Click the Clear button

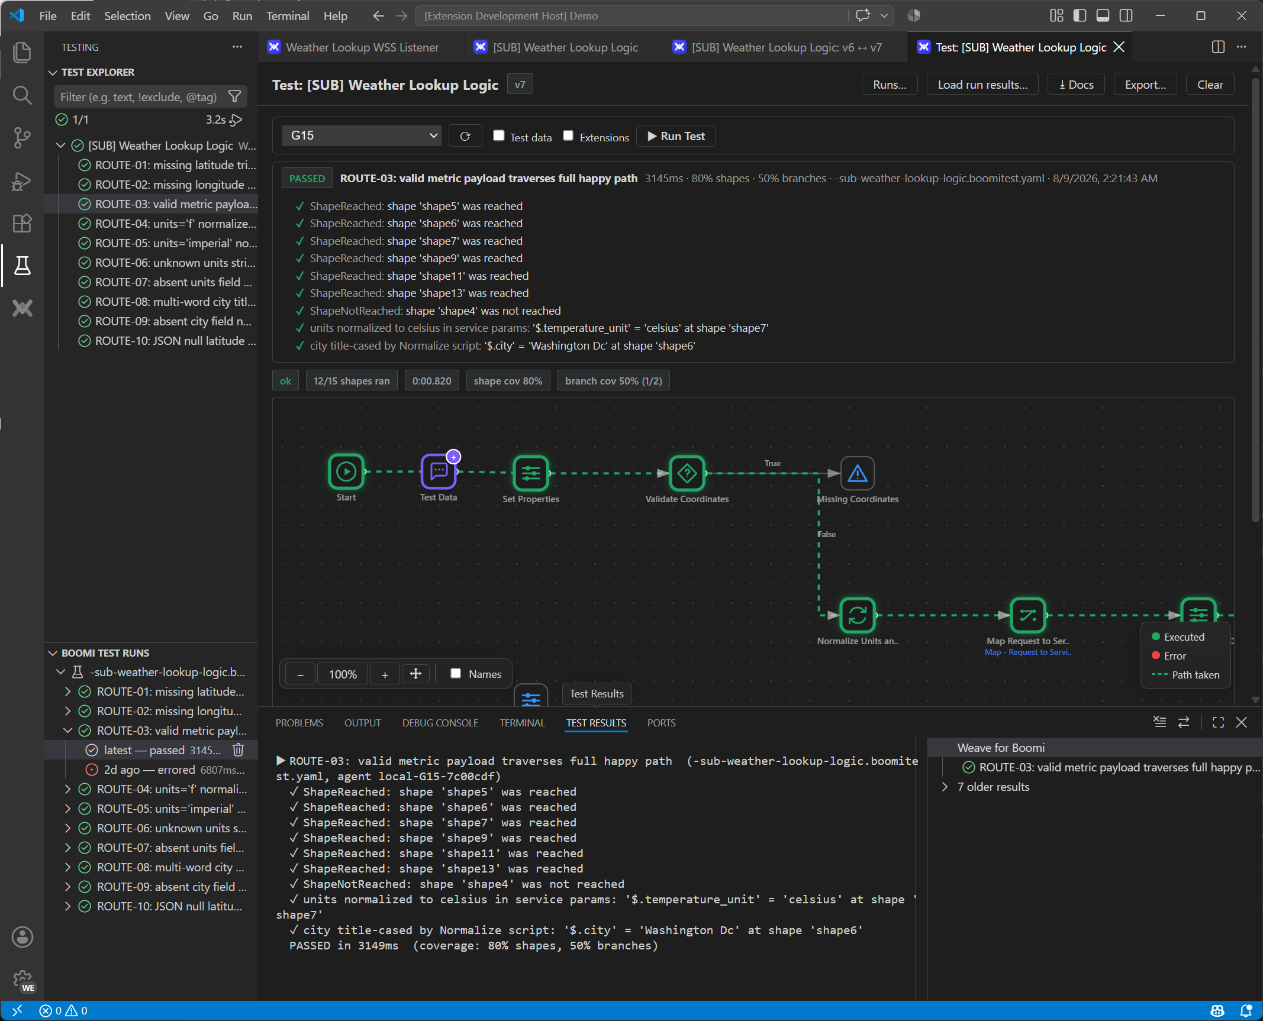point(1210,85)
